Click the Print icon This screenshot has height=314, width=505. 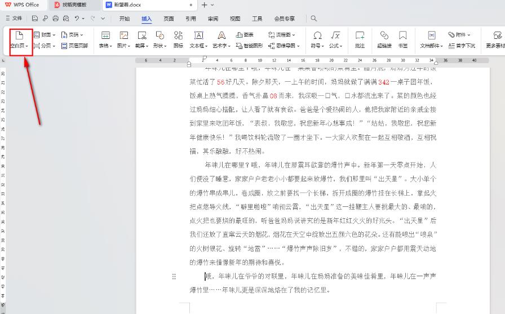pos(55,19)
